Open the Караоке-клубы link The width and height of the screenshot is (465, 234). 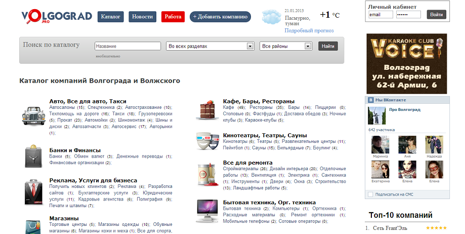click(x=261, y=120)
